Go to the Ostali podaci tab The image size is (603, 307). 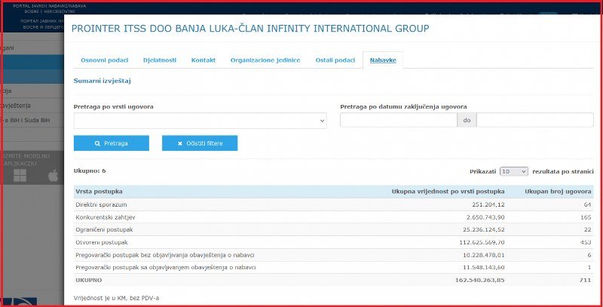[335, 60]
